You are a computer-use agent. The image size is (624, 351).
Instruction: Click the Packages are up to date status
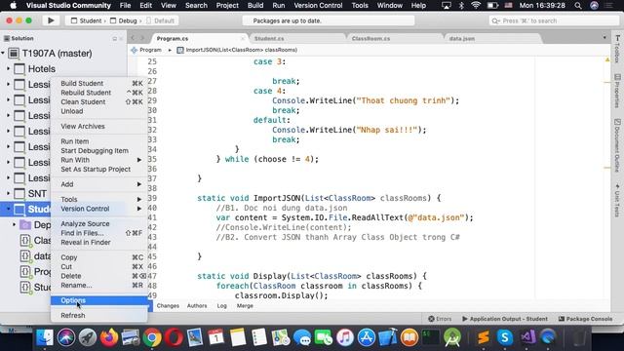[329, 20]
